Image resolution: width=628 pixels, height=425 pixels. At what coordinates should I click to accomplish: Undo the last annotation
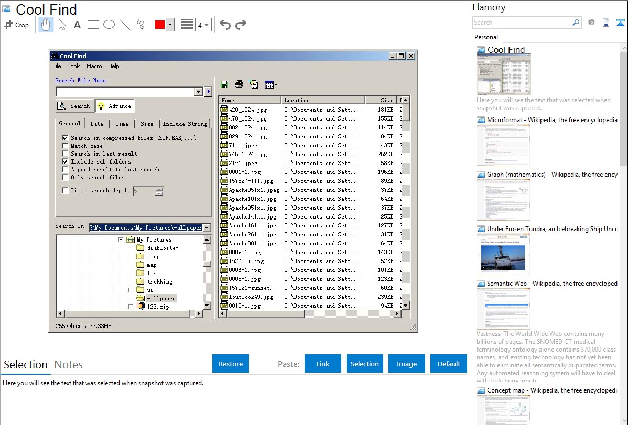[x=225, y=25]
